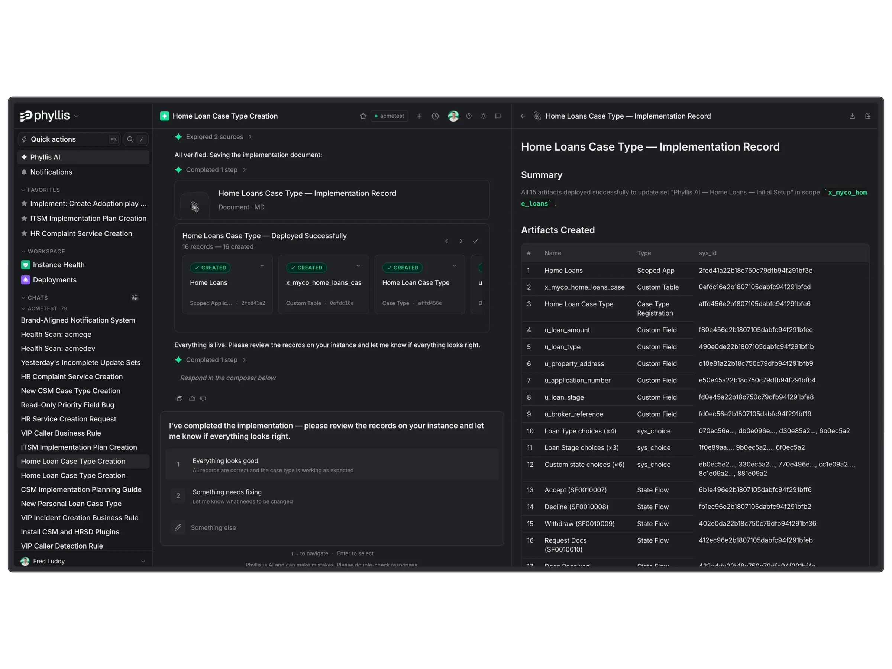This screenshot has height=669, width=892.
Task: Open Notifications
Action: pyautogui.click(x=83, y=172)
